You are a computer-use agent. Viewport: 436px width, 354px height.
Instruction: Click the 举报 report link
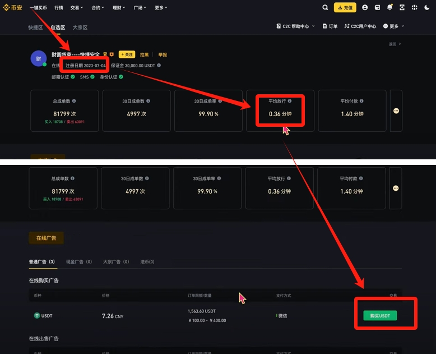pyautogui.click(x=163, y=54)
